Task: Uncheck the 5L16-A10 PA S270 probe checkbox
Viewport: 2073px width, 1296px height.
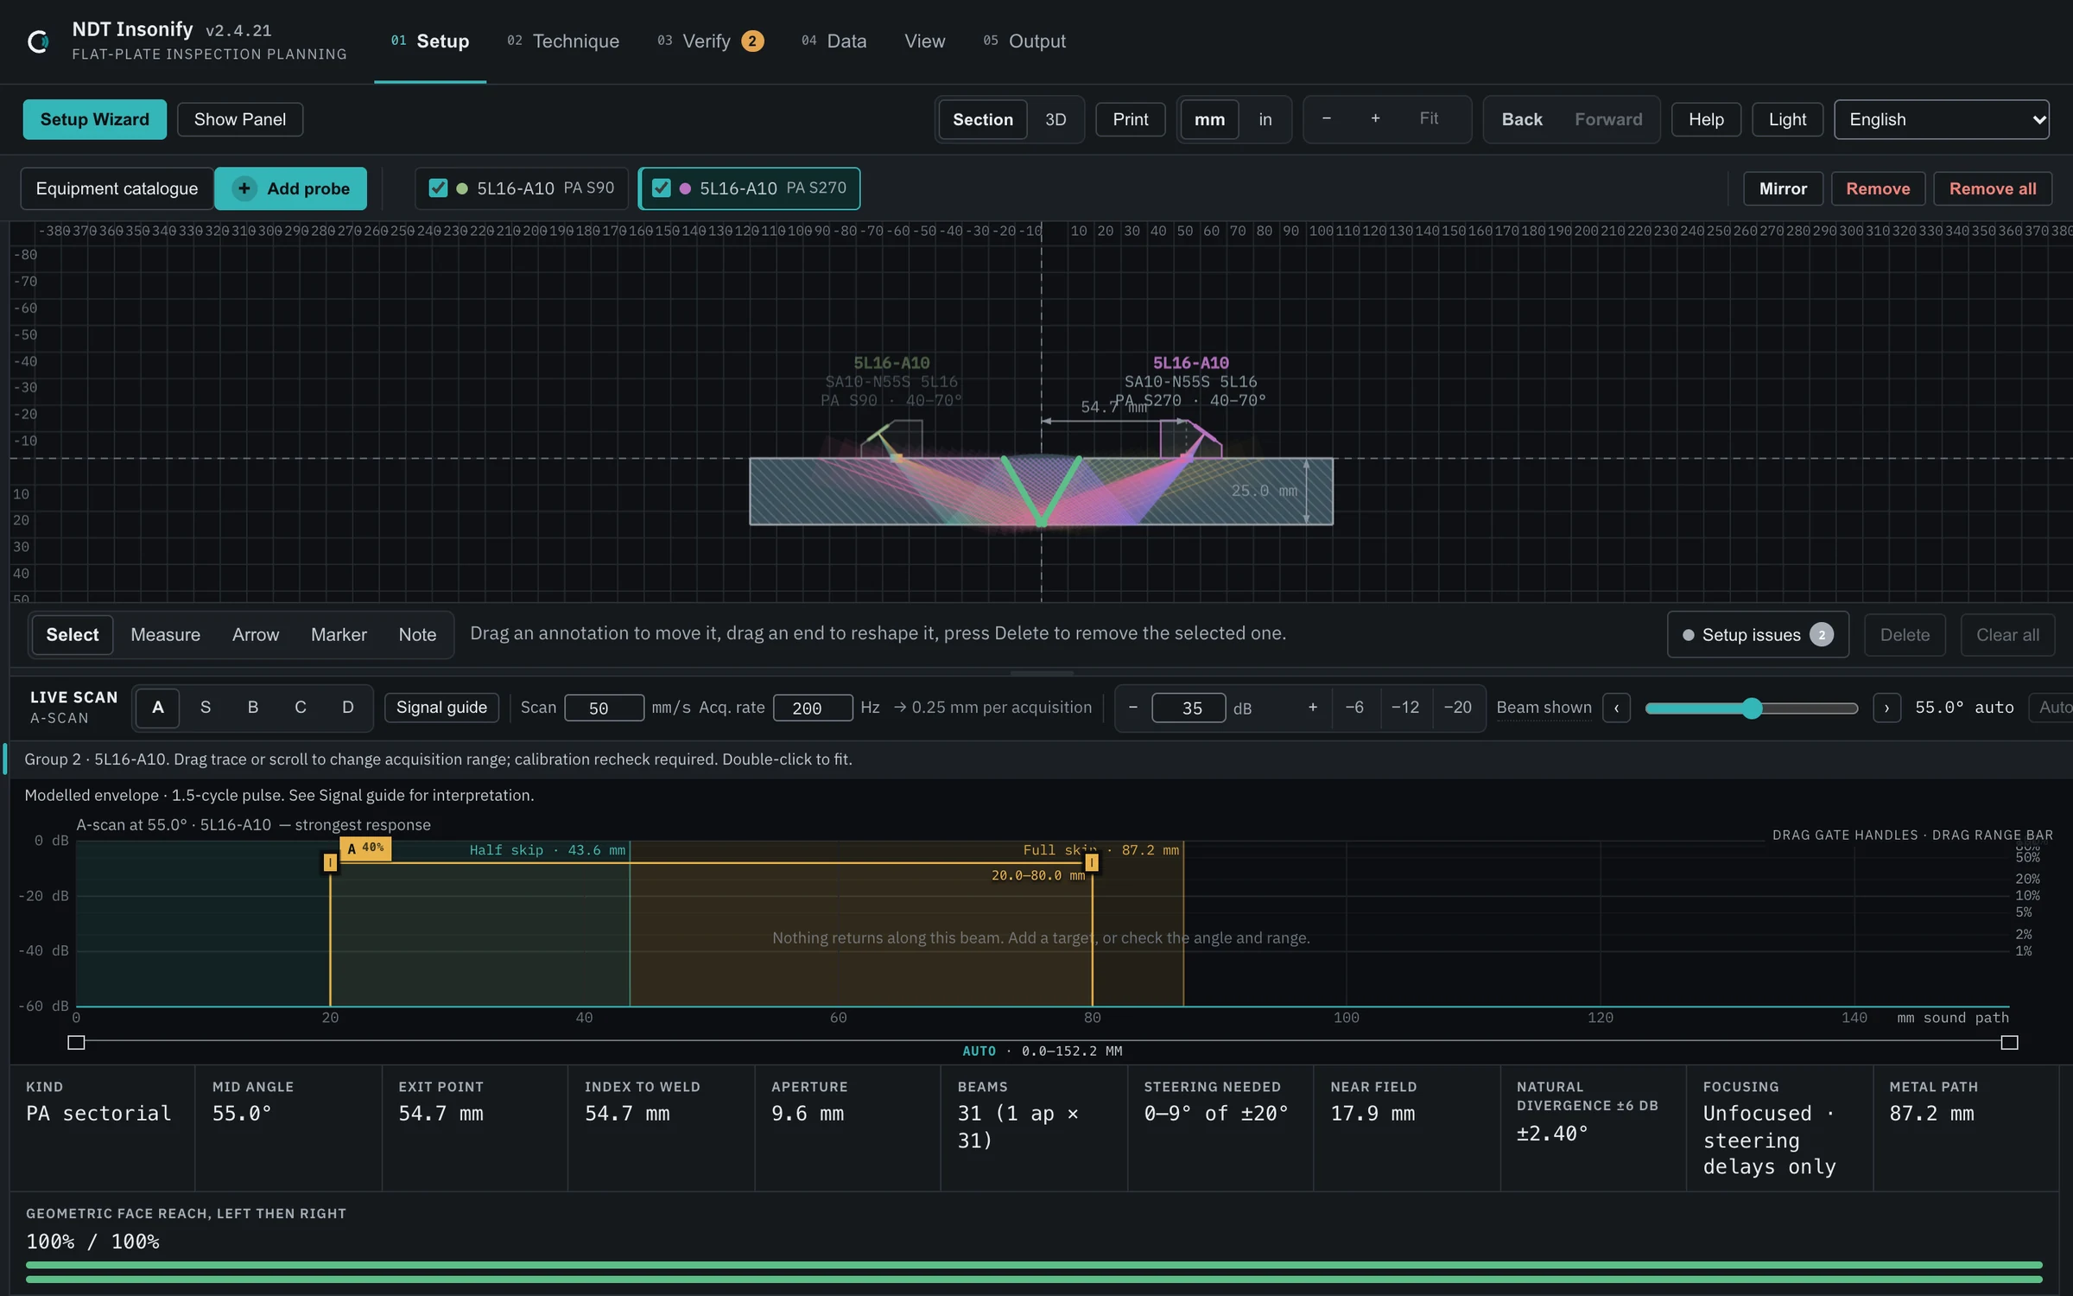Action: coord(661,188)
